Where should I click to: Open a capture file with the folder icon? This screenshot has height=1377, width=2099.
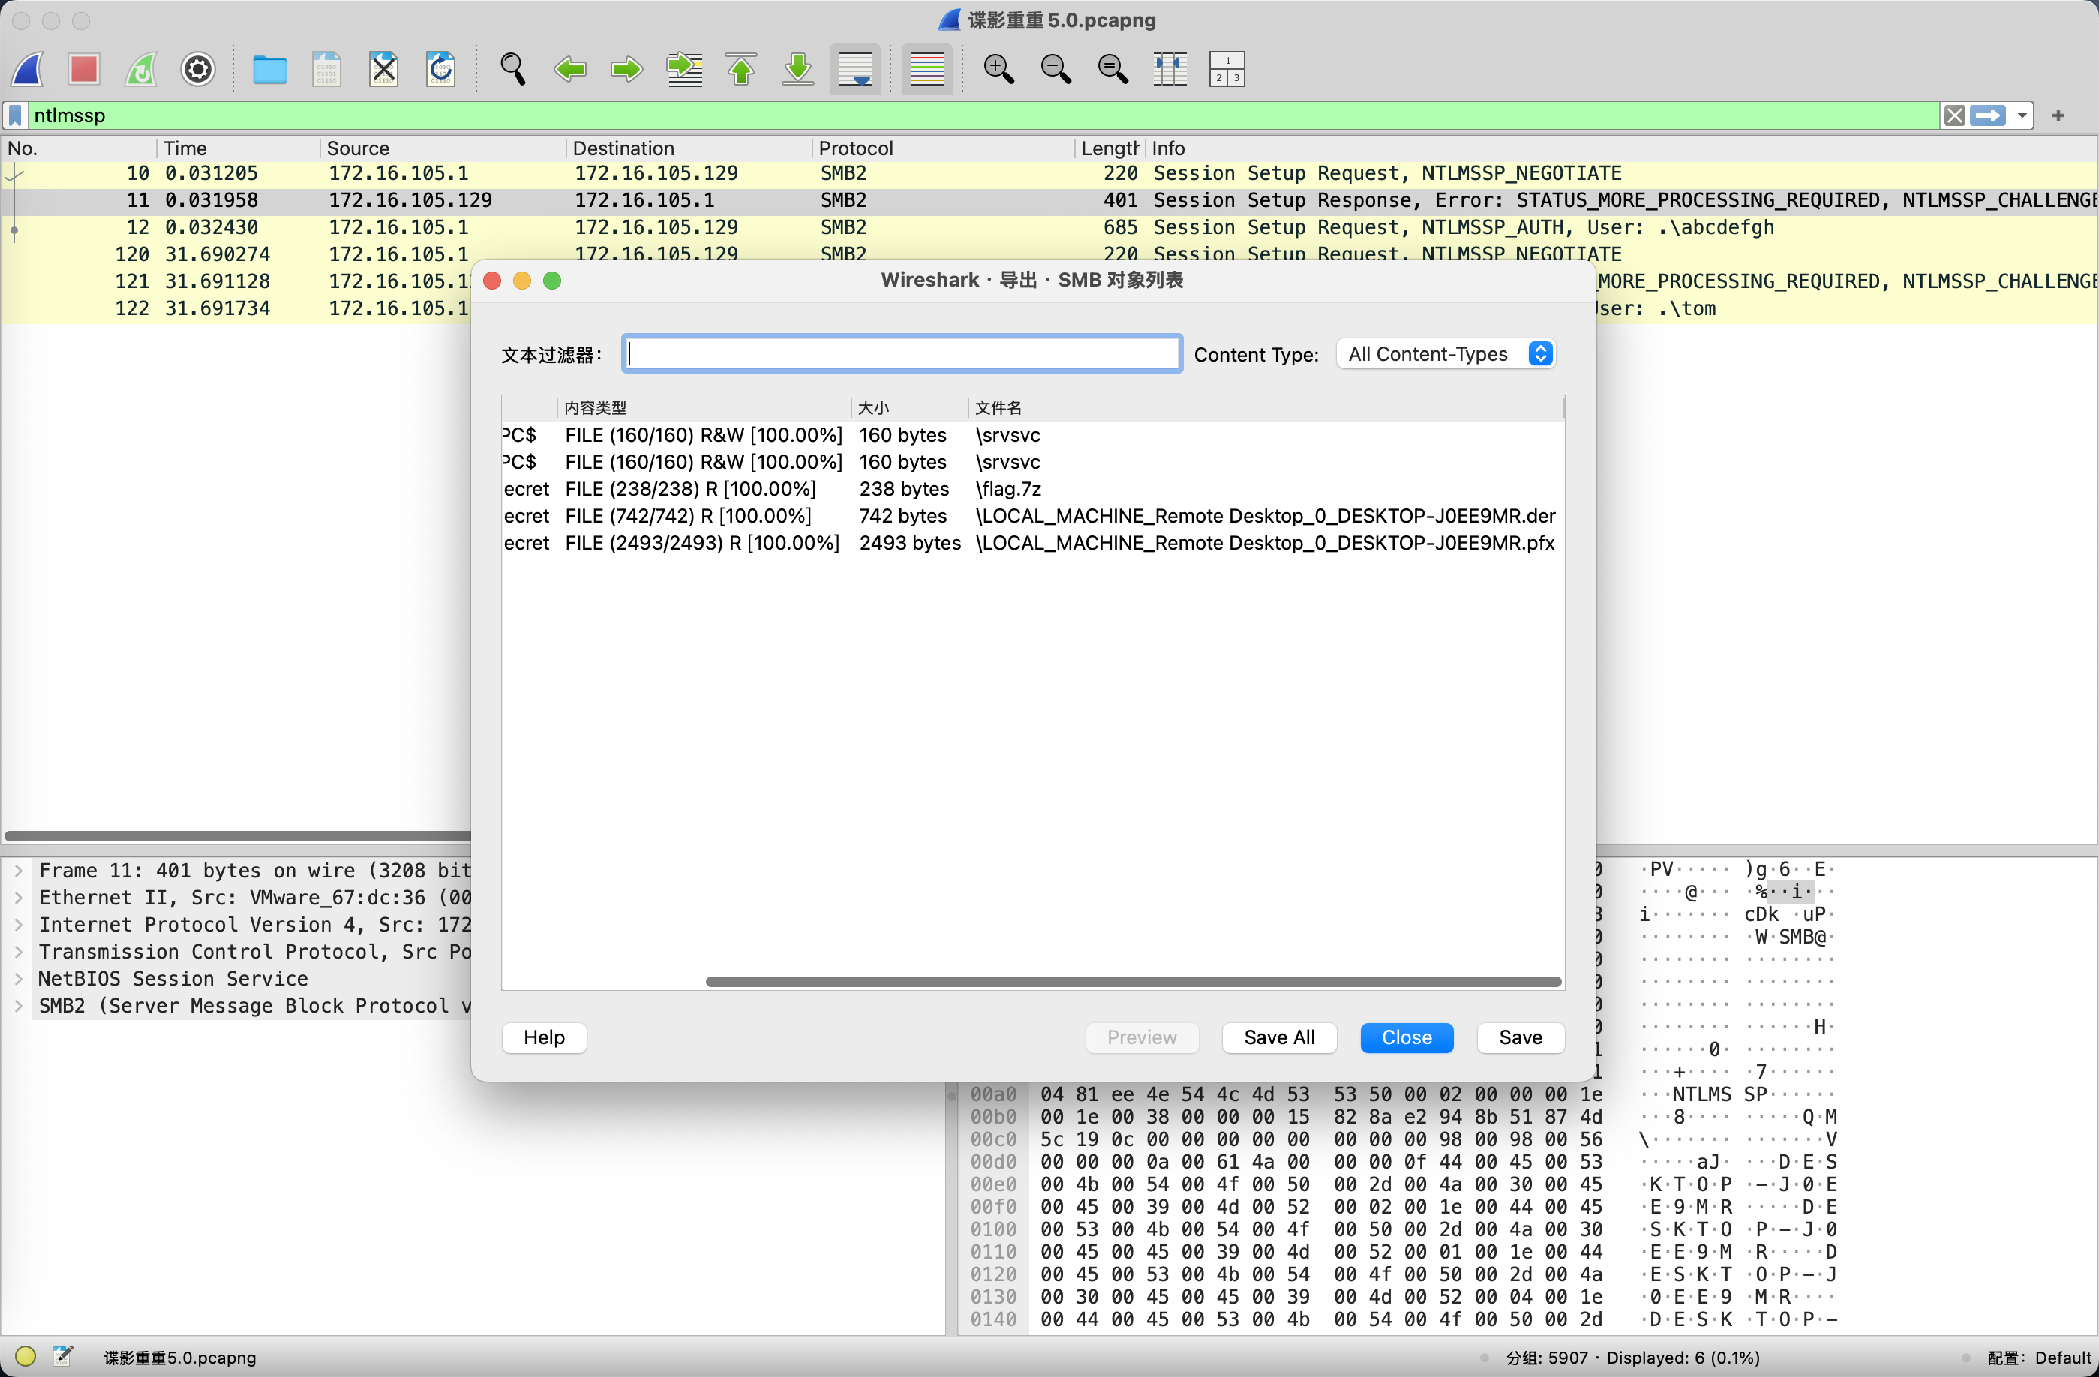269,69
